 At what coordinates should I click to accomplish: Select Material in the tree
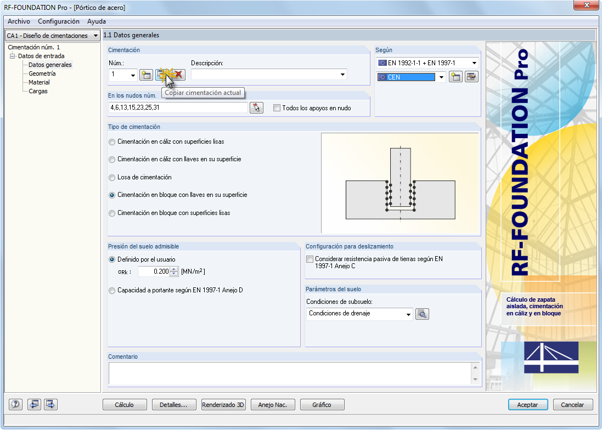[x=39, y=82]
